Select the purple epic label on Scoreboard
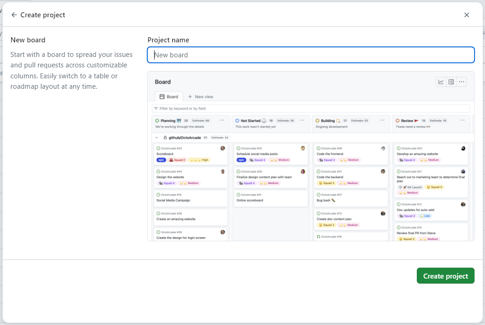This screenshot has width=485, height=325. click(x=161, y=160)
